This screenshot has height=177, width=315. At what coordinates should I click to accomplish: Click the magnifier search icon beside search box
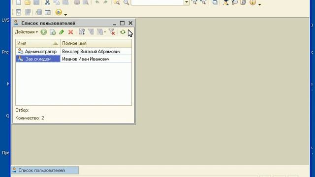pyautogui.click(x=126, y=2)
